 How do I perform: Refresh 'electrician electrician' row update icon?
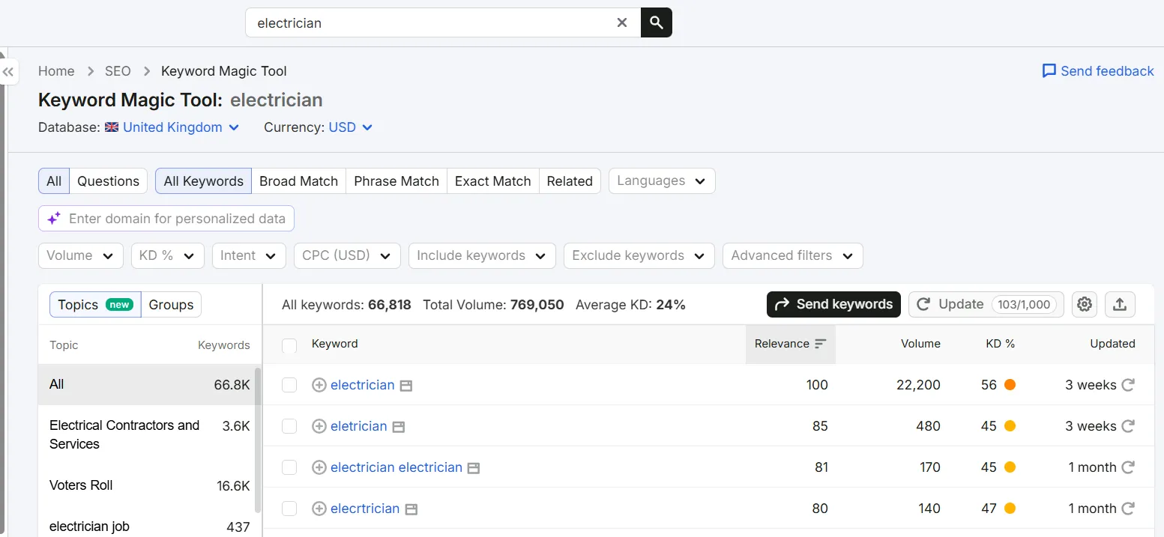pos(1128,467)
